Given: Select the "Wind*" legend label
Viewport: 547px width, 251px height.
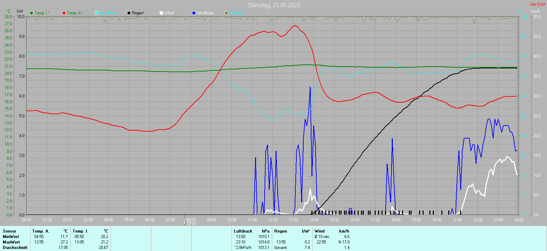Looking at the screenshot, I should (169, 13).
